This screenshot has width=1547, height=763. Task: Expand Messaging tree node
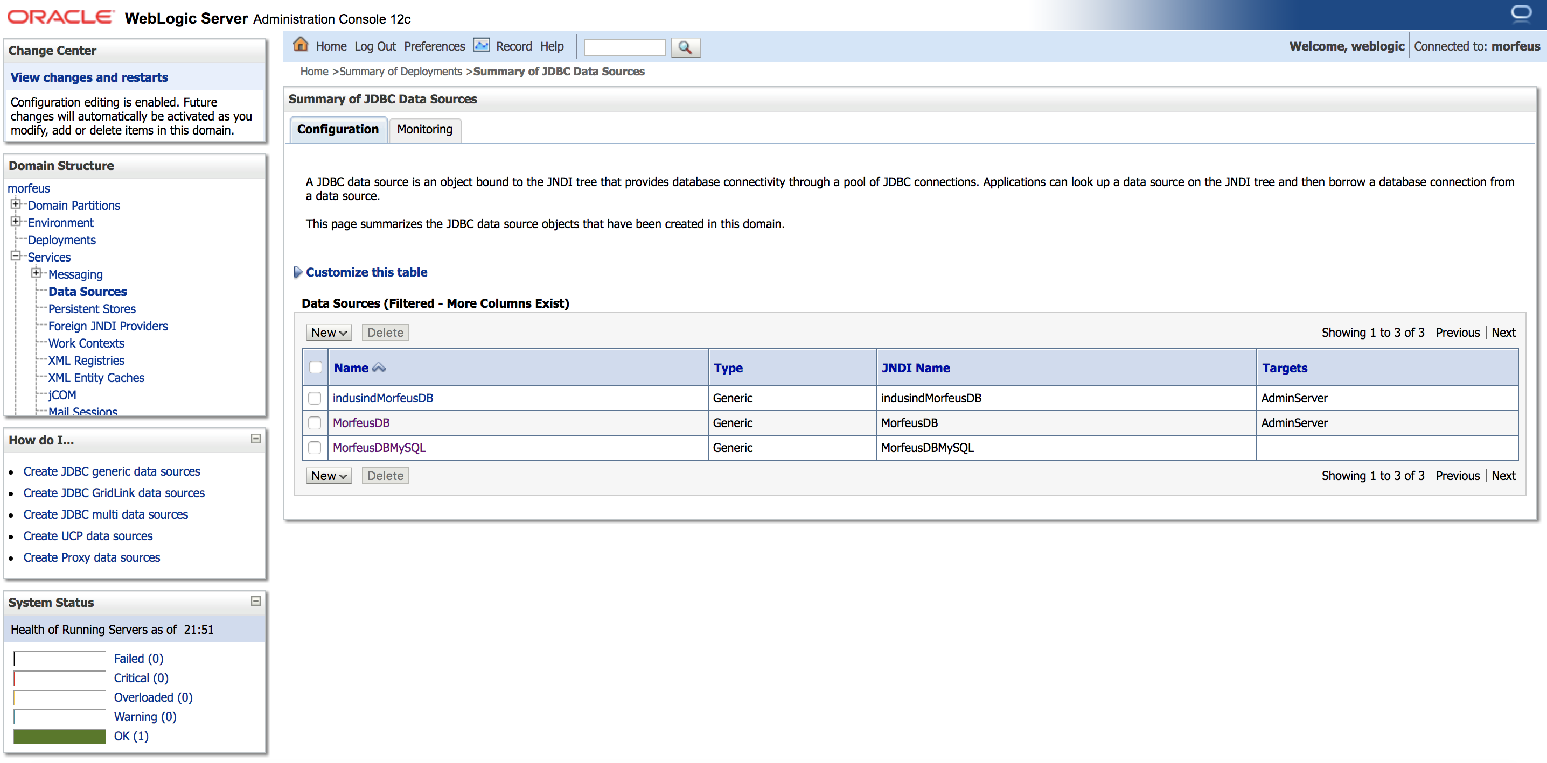coord(36,273)
